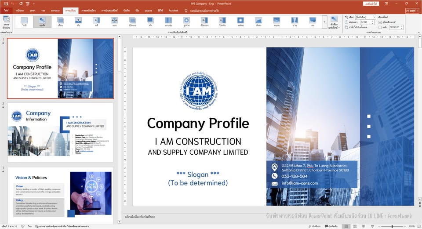Apply the Push transition with up arrow
This screenshot has width=422, height=229.
point(78,22)
